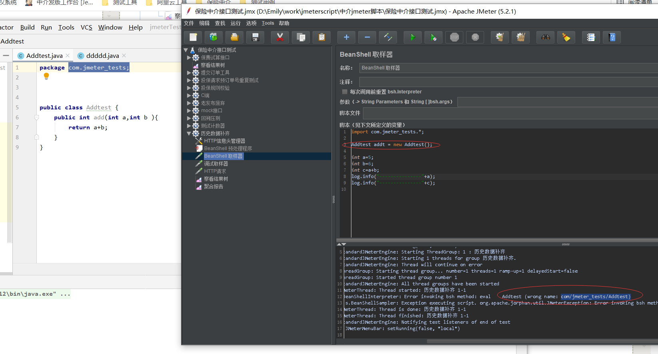Click the 名称 name input field
The width and height of the screenshot is (658, 354).
click(508, 68)
